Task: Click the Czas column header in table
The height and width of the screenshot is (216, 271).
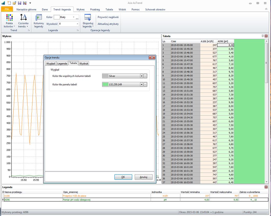Action: click(x=185, y=41)
